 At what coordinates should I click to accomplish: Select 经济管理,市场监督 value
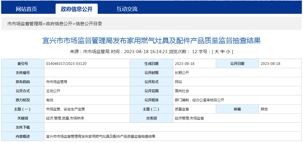pyautogui.click(x=189, y=118)
